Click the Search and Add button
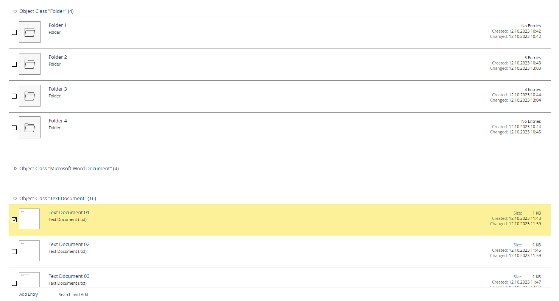 (x=73, y=294)
